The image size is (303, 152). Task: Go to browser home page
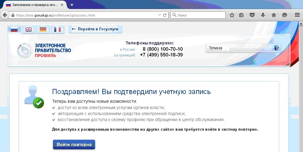pyautogui.click(x=274, y=15)
